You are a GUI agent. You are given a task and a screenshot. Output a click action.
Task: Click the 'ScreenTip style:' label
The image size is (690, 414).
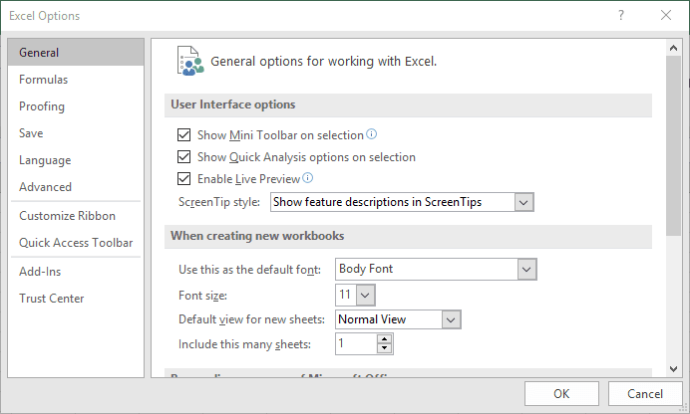click(x=219, y=202)
